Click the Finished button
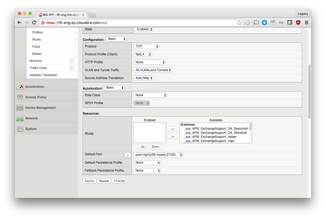The width and height of the screenshot is (326, 219). (x=120, y=181)
